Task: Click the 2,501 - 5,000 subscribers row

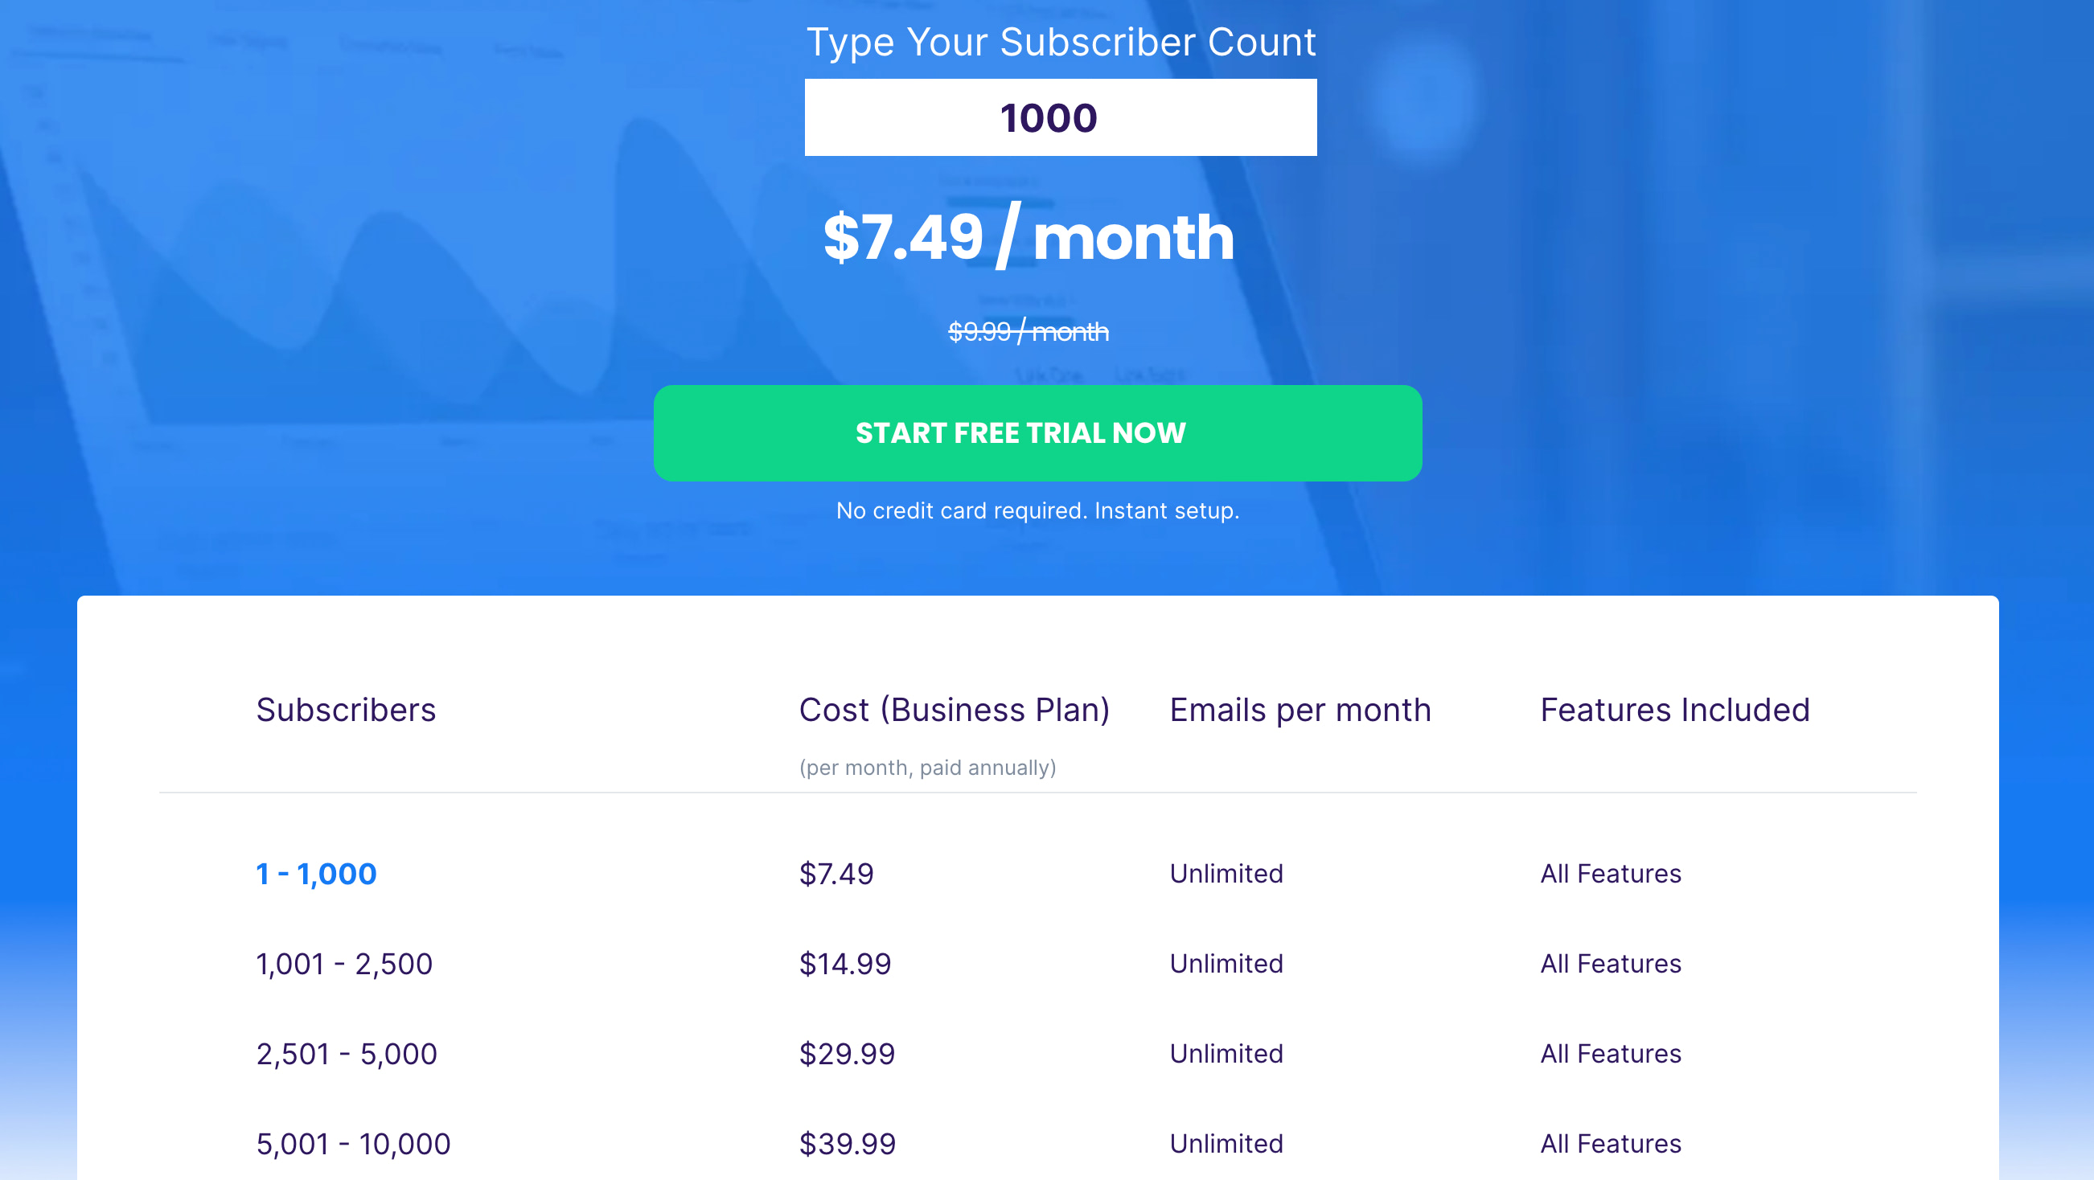Action: (1037, 1054)
